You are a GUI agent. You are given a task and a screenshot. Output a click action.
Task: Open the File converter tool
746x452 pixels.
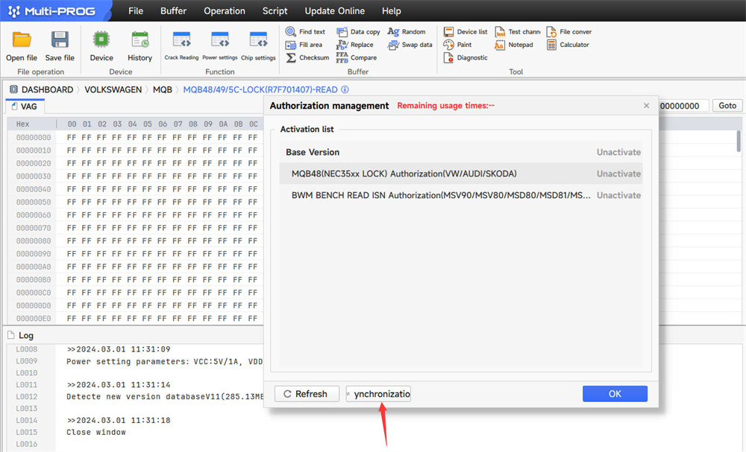click(569, 32)
